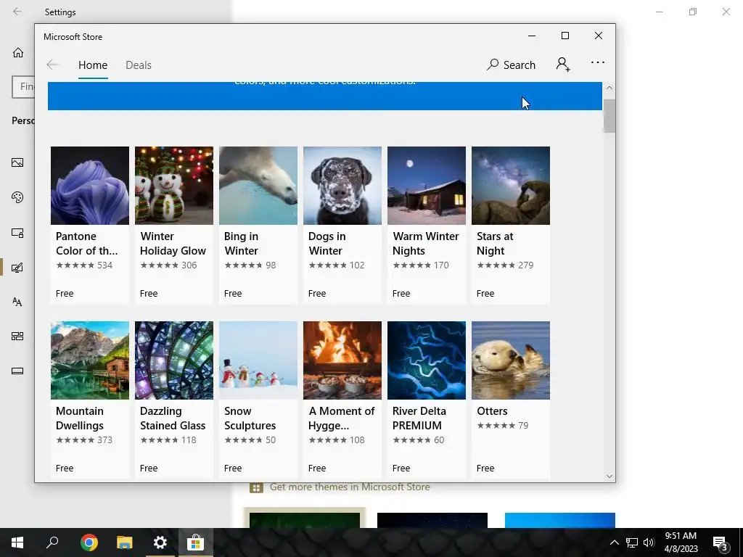Open A Moment of Hygge theme image
743x557 pixels.
click(342, 360)
